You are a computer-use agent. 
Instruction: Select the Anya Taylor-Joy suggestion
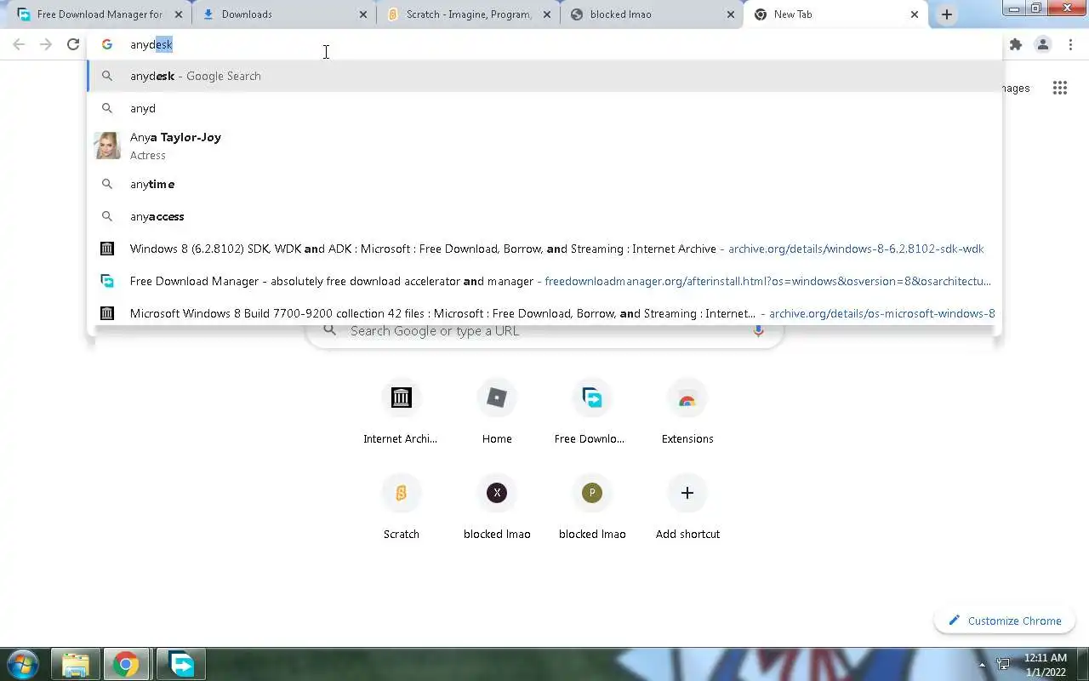click(544, 146)
